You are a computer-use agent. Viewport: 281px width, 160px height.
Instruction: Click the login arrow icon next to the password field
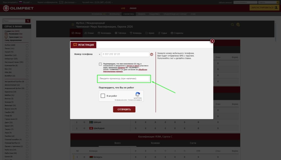point(278,2)
